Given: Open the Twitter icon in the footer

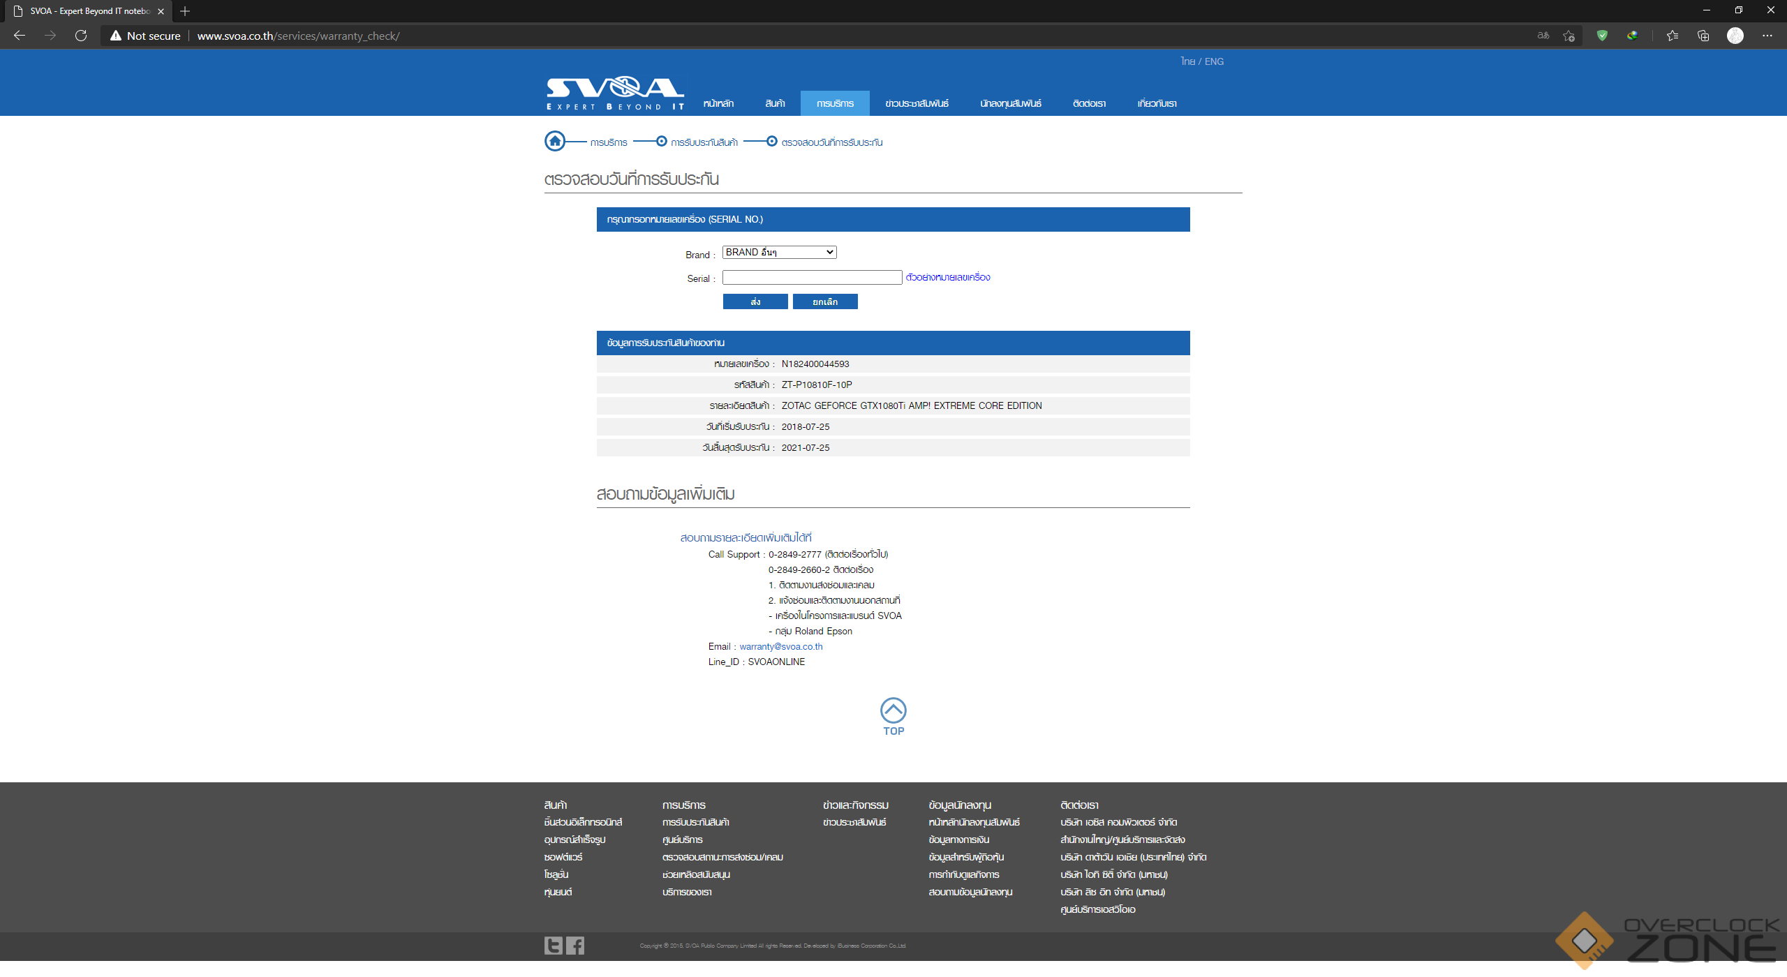Looking at the screenshot, I should tap(553, 946).
